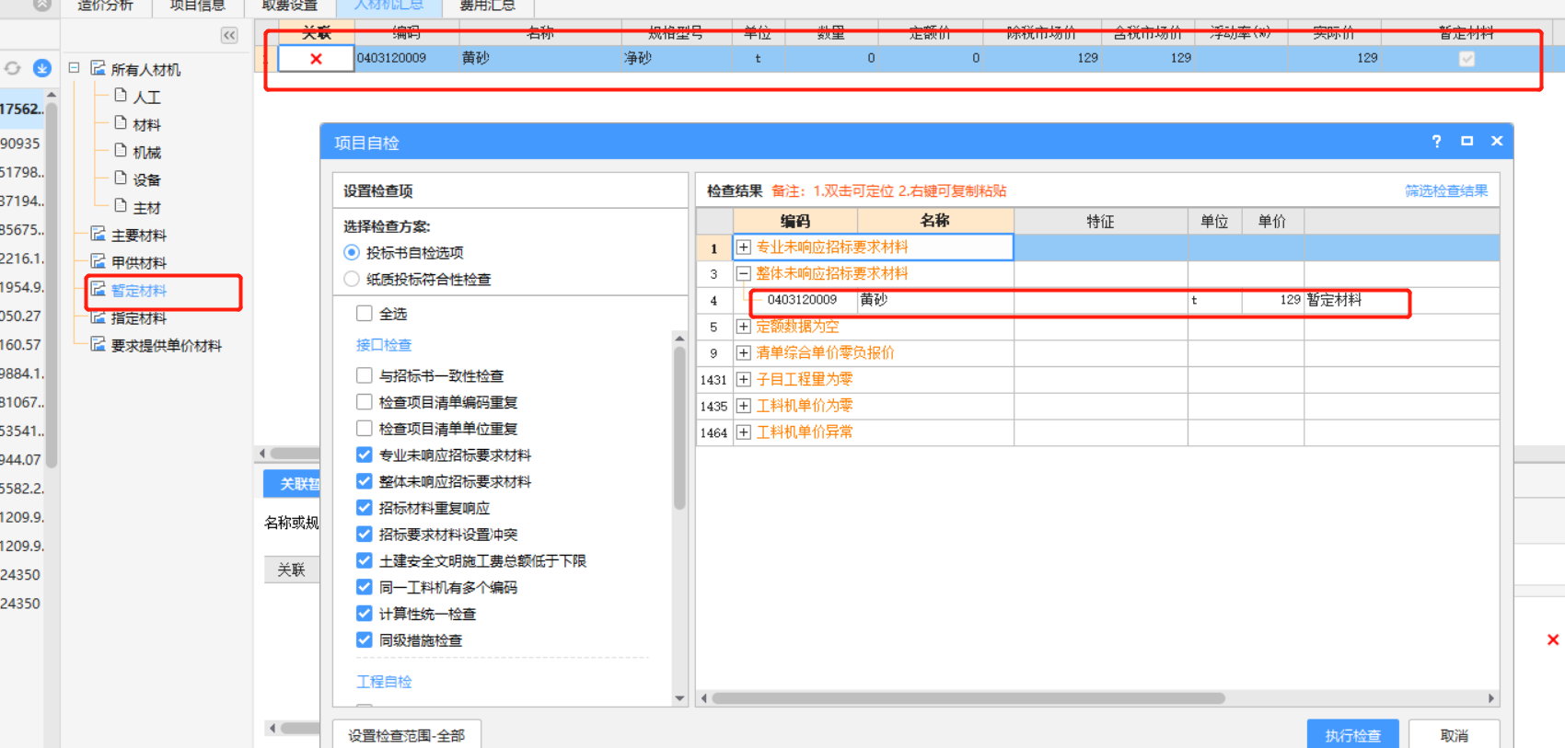1565x748 pixels.
Task: Uncheck 同级措施检查 checkbox
Action: click(365, 639)
